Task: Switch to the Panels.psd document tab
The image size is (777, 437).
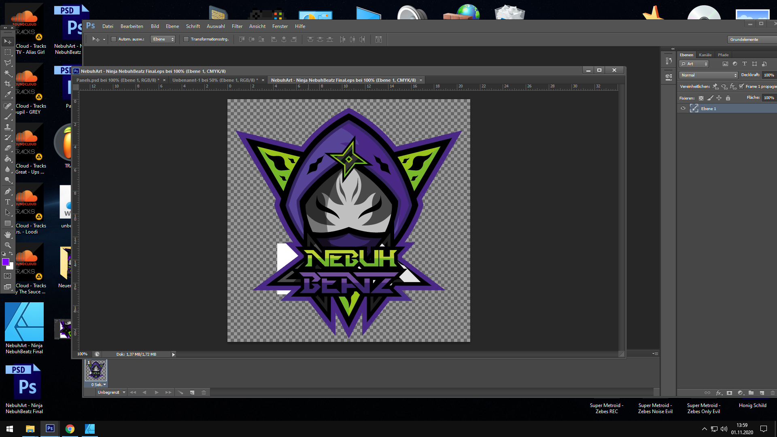Action: (x=118, y=80)
